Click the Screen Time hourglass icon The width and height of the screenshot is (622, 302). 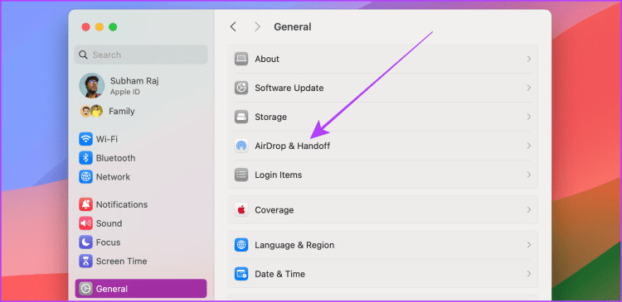[85, 261]
